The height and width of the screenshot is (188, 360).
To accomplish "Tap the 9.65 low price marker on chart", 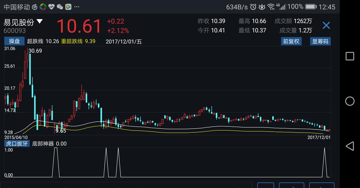I will click(61, 131).
